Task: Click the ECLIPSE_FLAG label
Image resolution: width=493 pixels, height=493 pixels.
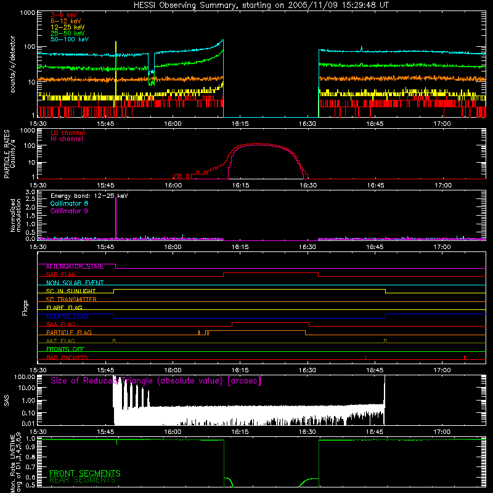Action: 67,316
